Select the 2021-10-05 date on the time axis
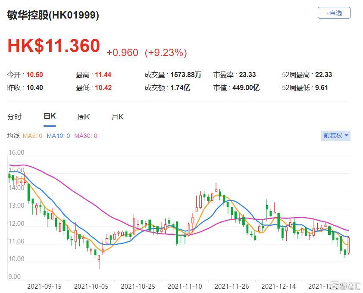Screen dimensions: 363x293 tap(90, 286)
